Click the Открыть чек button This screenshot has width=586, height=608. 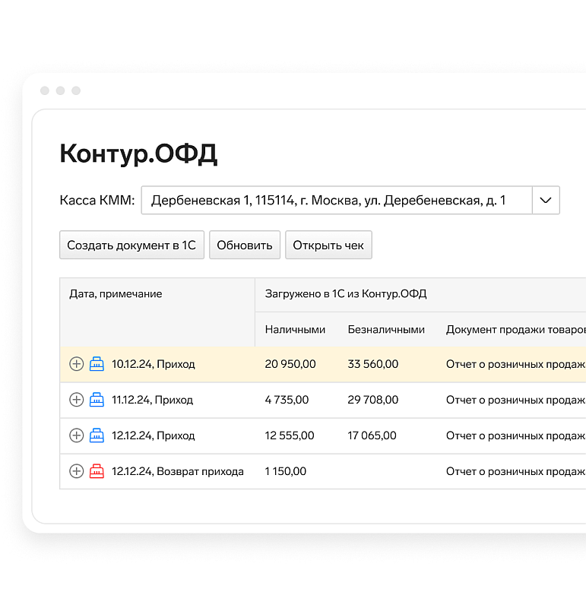(328, 245)
